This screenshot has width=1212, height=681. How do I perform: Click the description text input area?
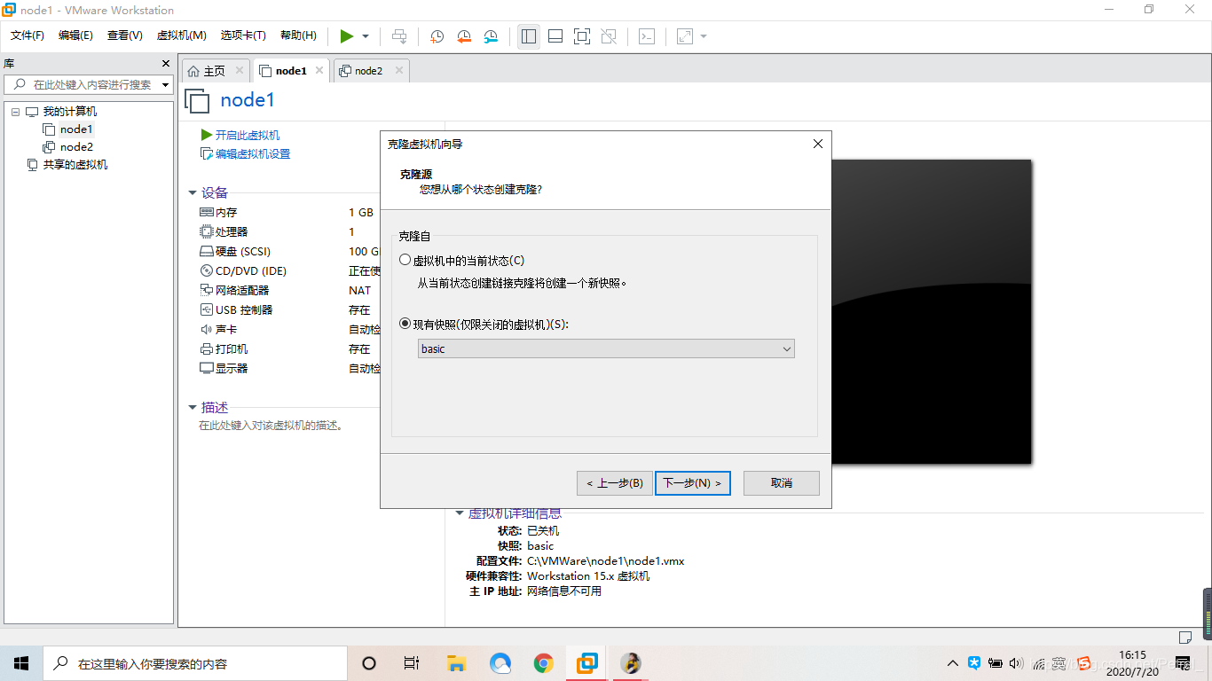pyautogui.click(x=272, y=426)
